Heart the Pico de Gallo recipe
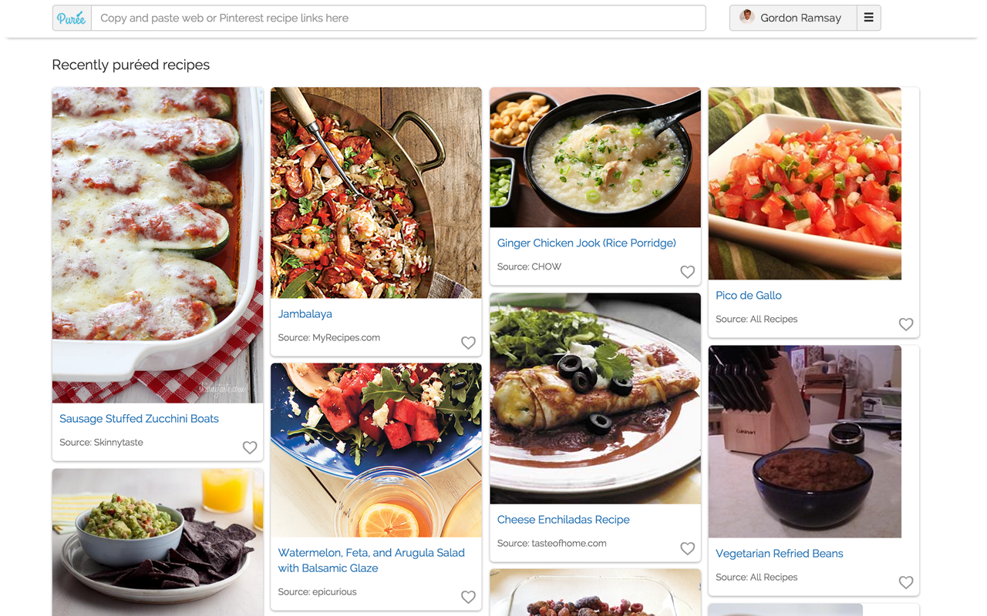The height and width of the screenshot is (616, 987). click(906, 324)
